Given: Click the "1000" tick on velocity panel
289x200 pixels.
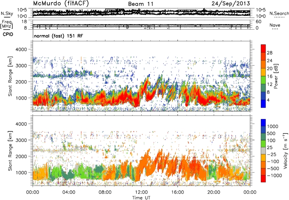Looking at the screenshot, I should pos(21,173).
